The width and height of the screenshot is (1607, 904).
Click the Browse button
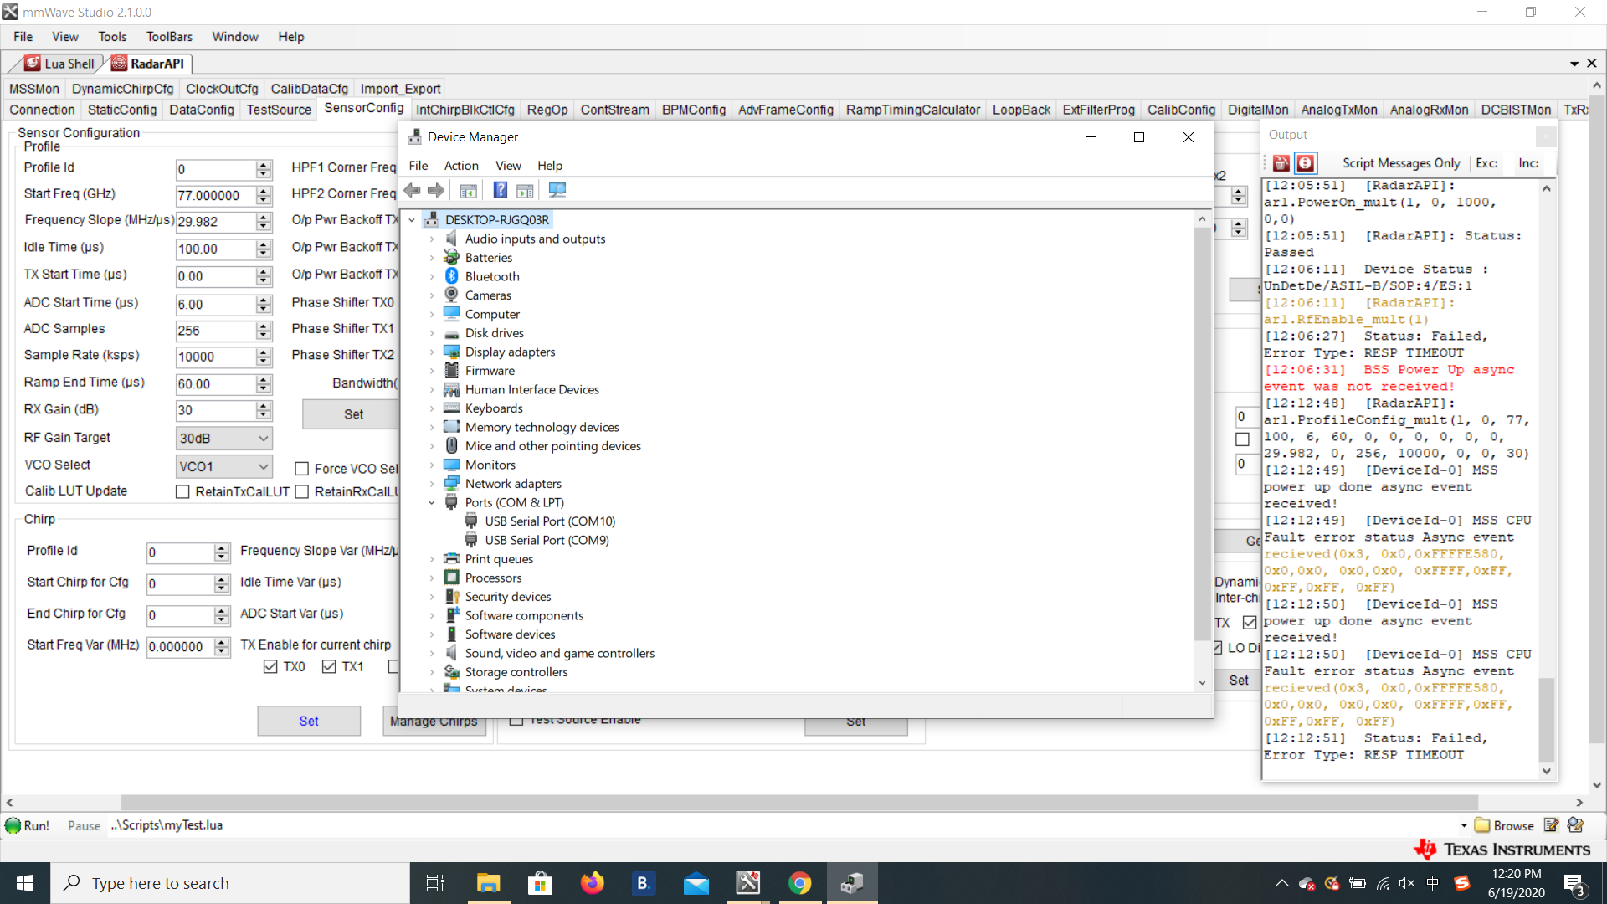(x=1503, y=825)
